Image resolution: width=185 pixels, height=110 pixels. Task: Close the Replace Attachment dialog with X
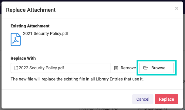tap(177, 8)
